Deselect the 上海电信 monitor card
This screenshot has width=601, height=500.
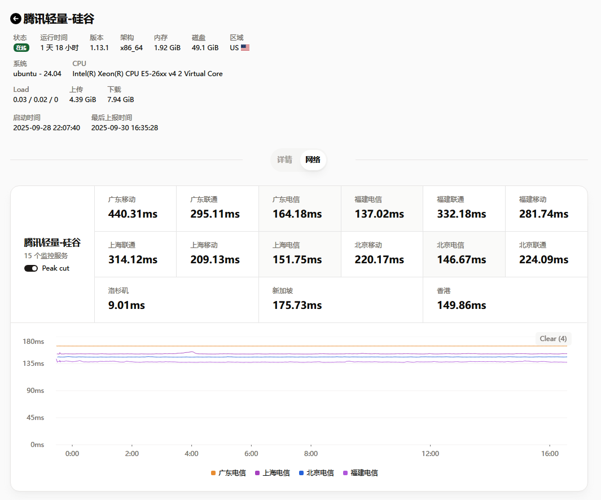coord(300,254)
